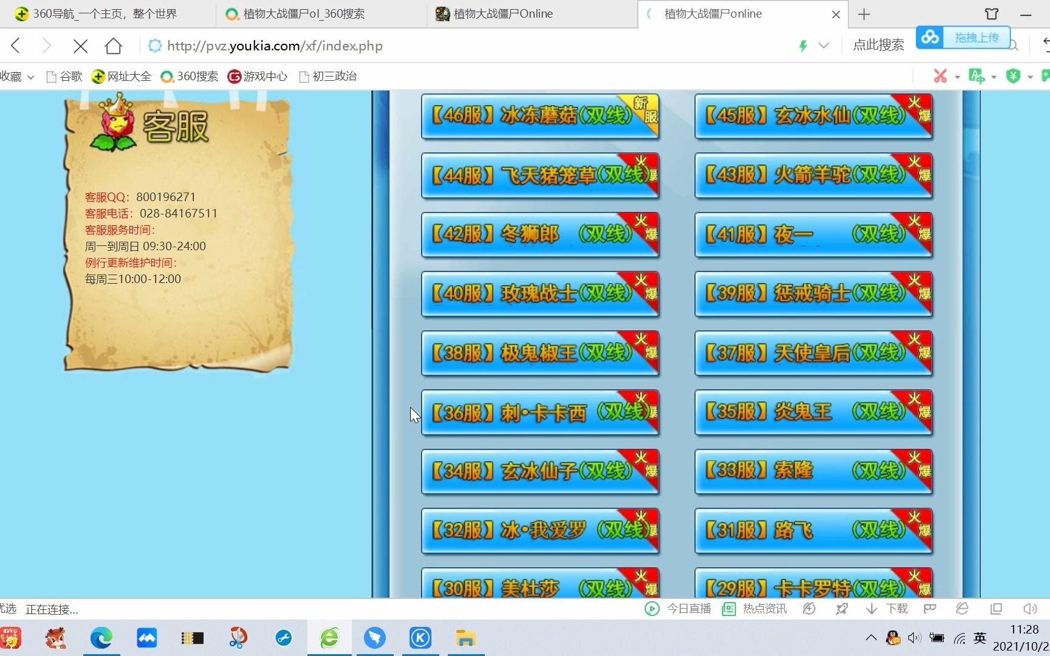Click the split-window icon in status bar

pos(996,609)
